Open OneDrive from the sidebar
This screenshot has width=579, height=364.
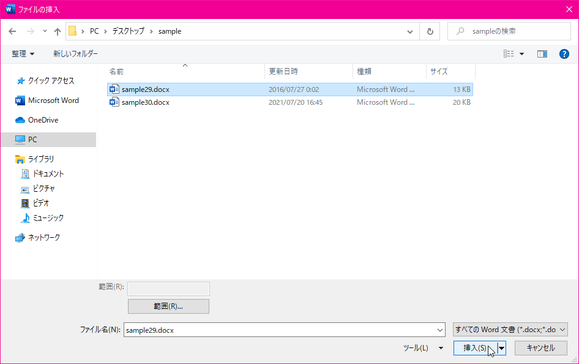pos(38,119)
